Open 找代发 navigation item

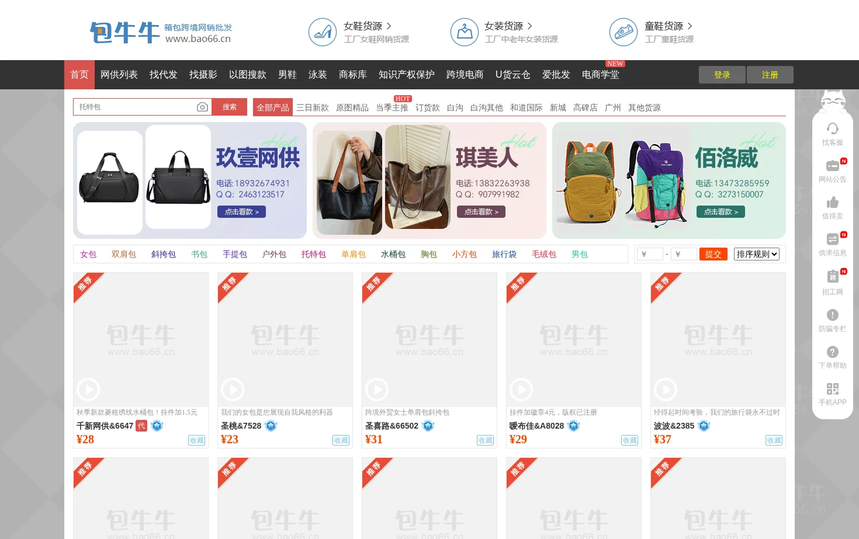(164, 75)
